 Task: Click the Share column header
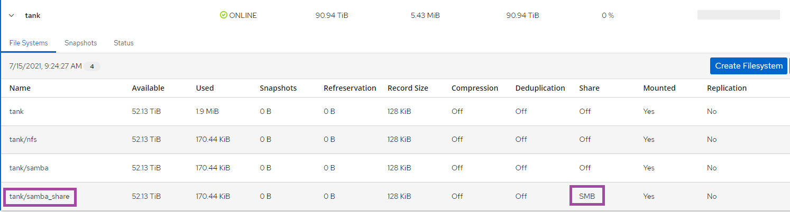589,88
